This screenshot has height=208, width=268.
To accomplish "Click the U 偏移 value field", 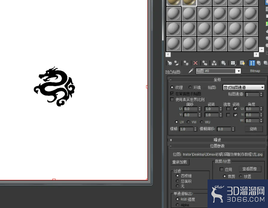I will (191, 109).
